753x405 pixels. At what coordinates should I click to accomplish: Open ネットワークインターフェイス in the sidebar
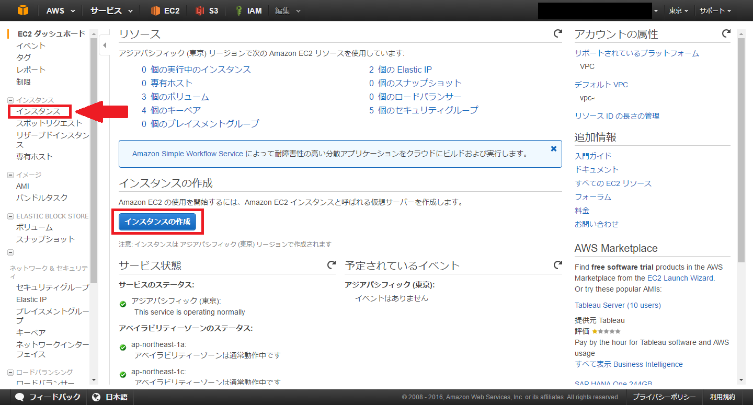(53, 350)
